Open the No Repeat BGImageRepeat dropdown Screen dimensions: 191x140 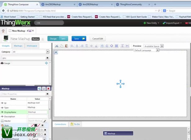(44, 139)
